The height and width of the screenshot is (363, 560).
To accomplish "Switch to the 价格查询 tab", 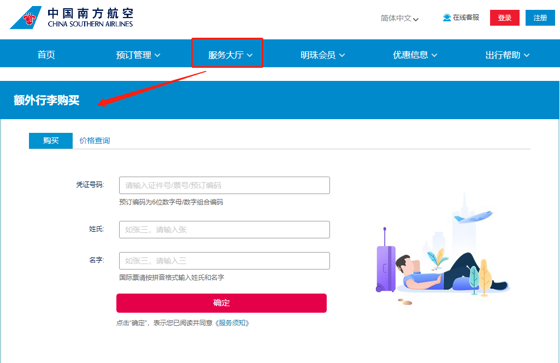I will point(95,140).
